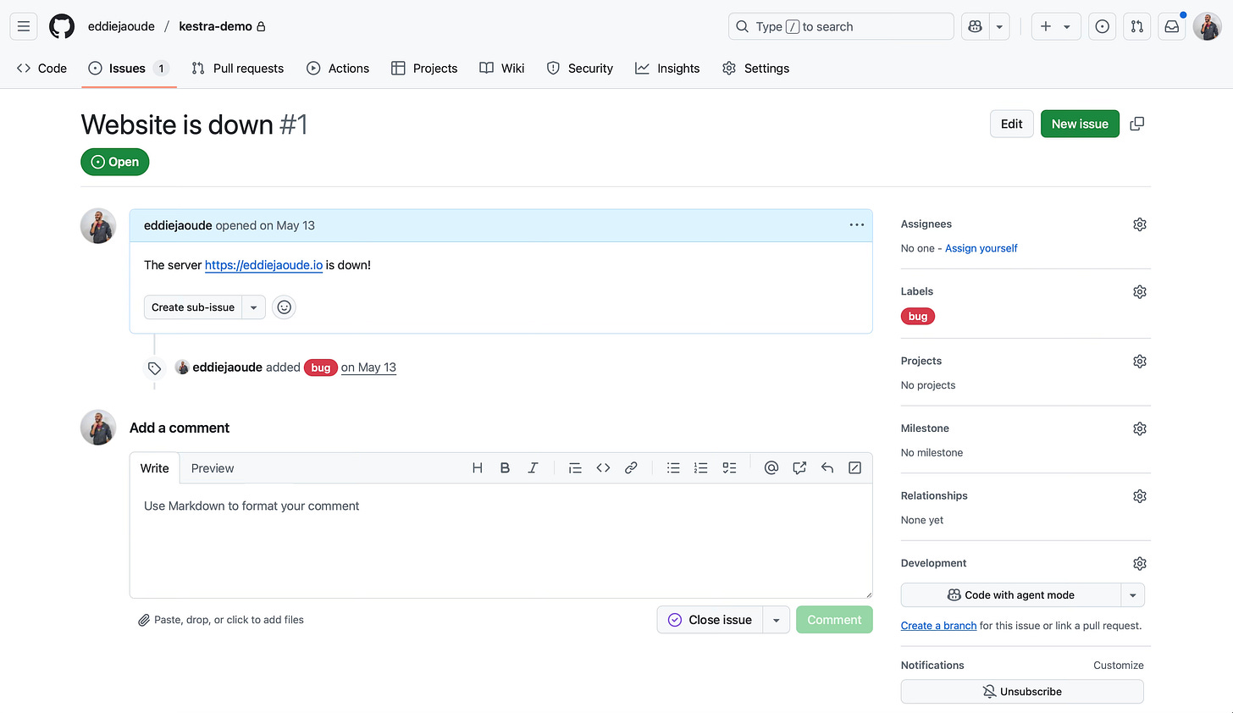The height and width of the screenshot is (713, 1233).
Task: Add emoji reaction to the issue
Action: coord(285,307)
